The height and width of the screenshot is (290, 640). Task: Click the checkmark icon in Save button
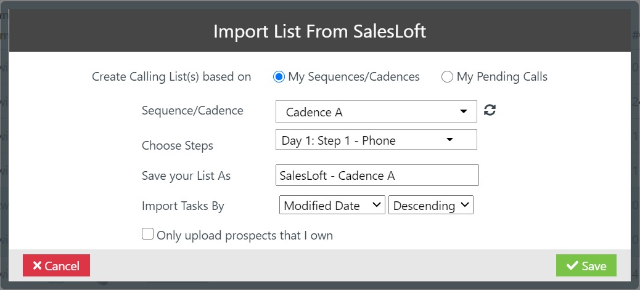coord(572,266)
